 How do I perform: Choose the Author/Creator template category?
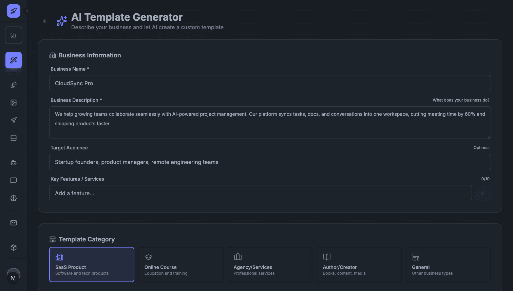pyautogui.click(x=359, y=265)
